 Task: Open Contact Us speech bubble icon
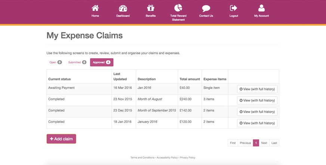coord(206,9)
